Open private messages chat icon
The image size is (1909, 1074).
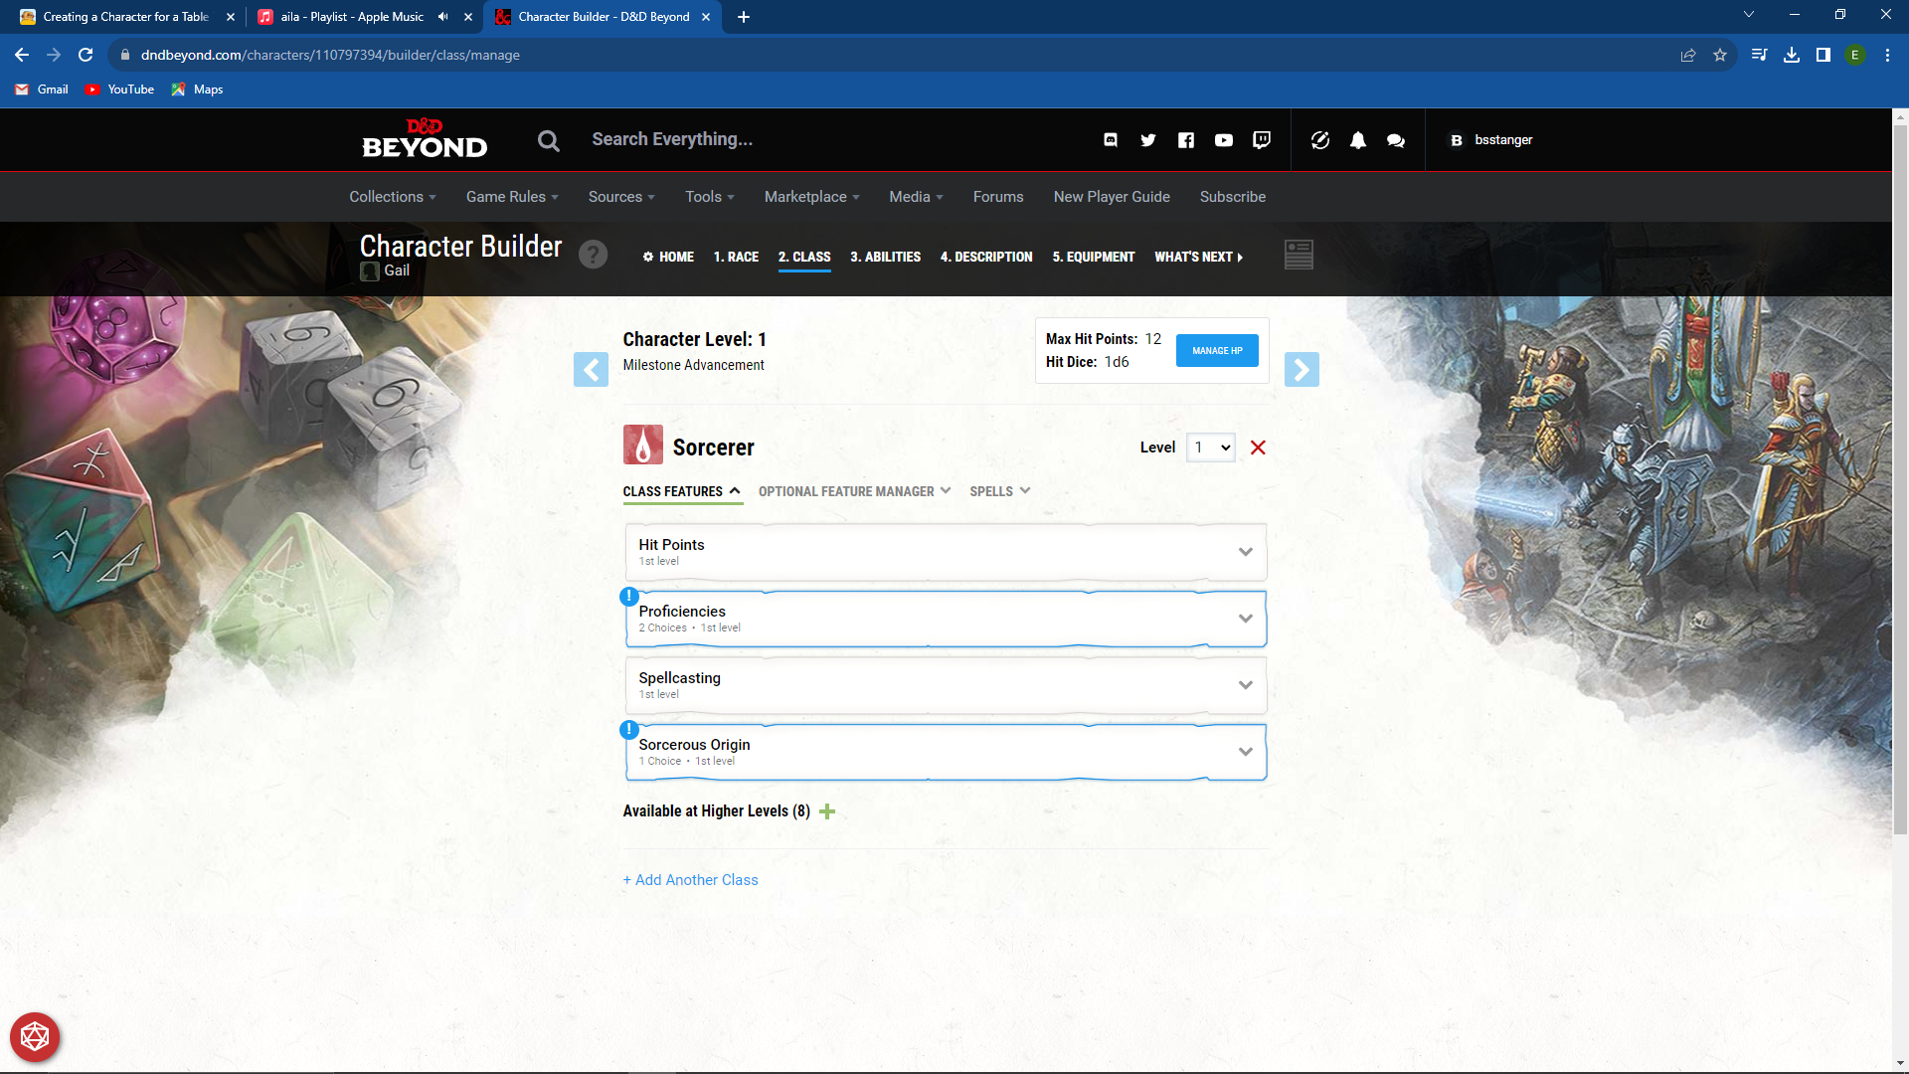coord(1395,140)
